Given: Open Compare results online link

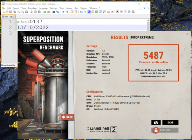Looking at the screenshot, I should click(x=153, y=62).
